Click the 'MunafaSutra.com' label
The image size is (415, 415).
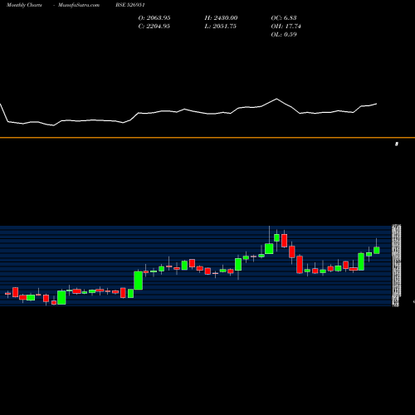coord(79,5)
